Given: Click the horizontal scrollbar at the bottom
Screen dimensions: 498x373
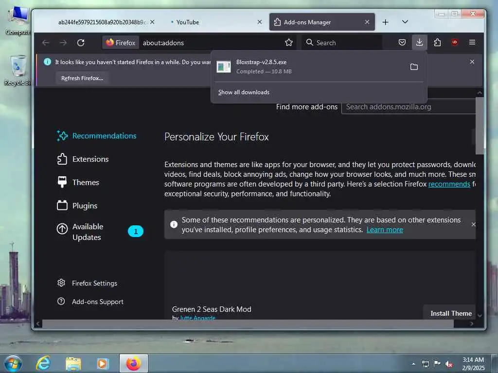Looking at the screenshot, I should click(248, 323).
